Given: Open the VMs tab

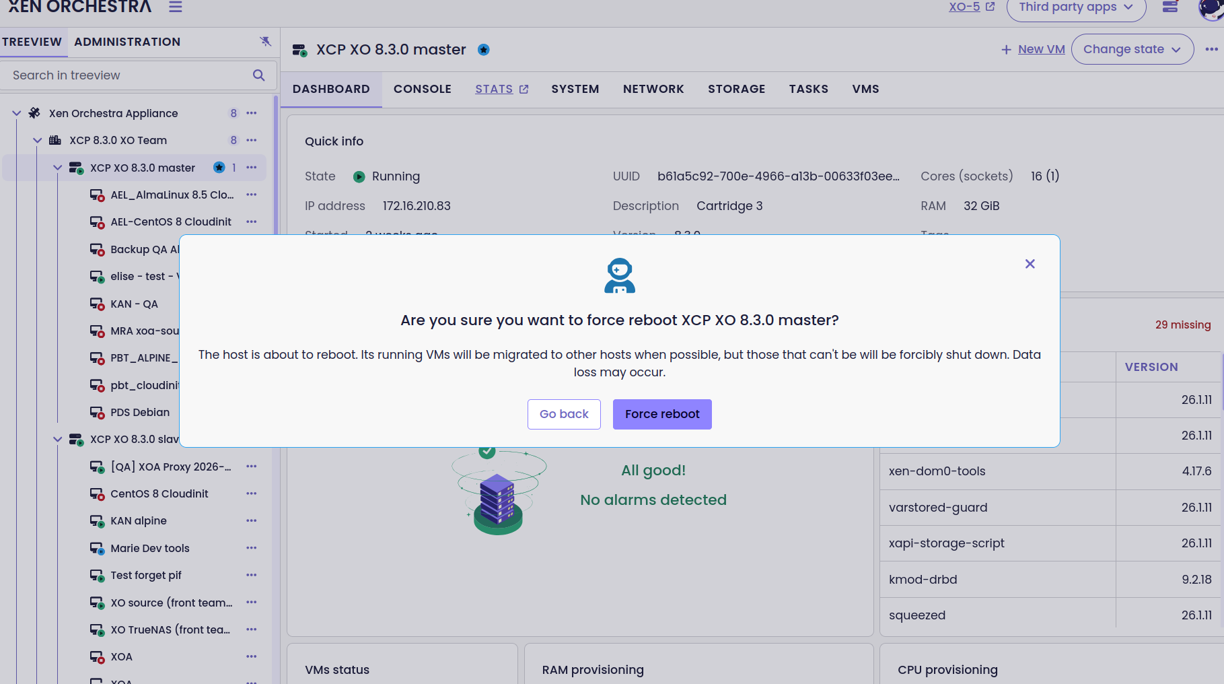Looking at the screenshot, I should [866, 89].
